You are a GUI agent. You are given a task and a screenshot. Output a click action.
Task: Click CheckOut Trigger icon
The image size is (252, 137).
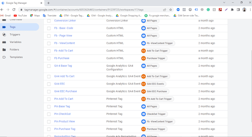(143, 114)
